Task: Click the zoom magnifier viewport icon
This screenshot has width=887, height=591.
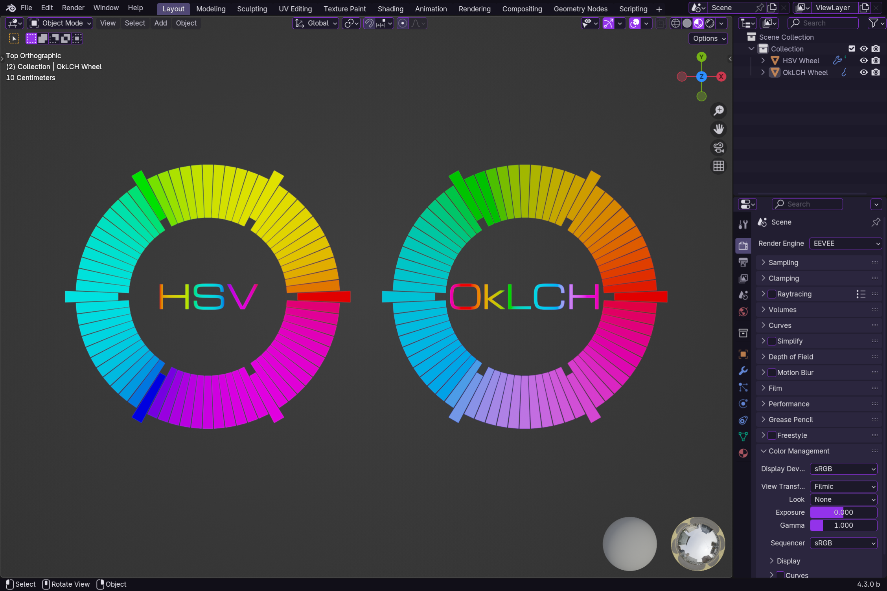Action: click(718, 111)
